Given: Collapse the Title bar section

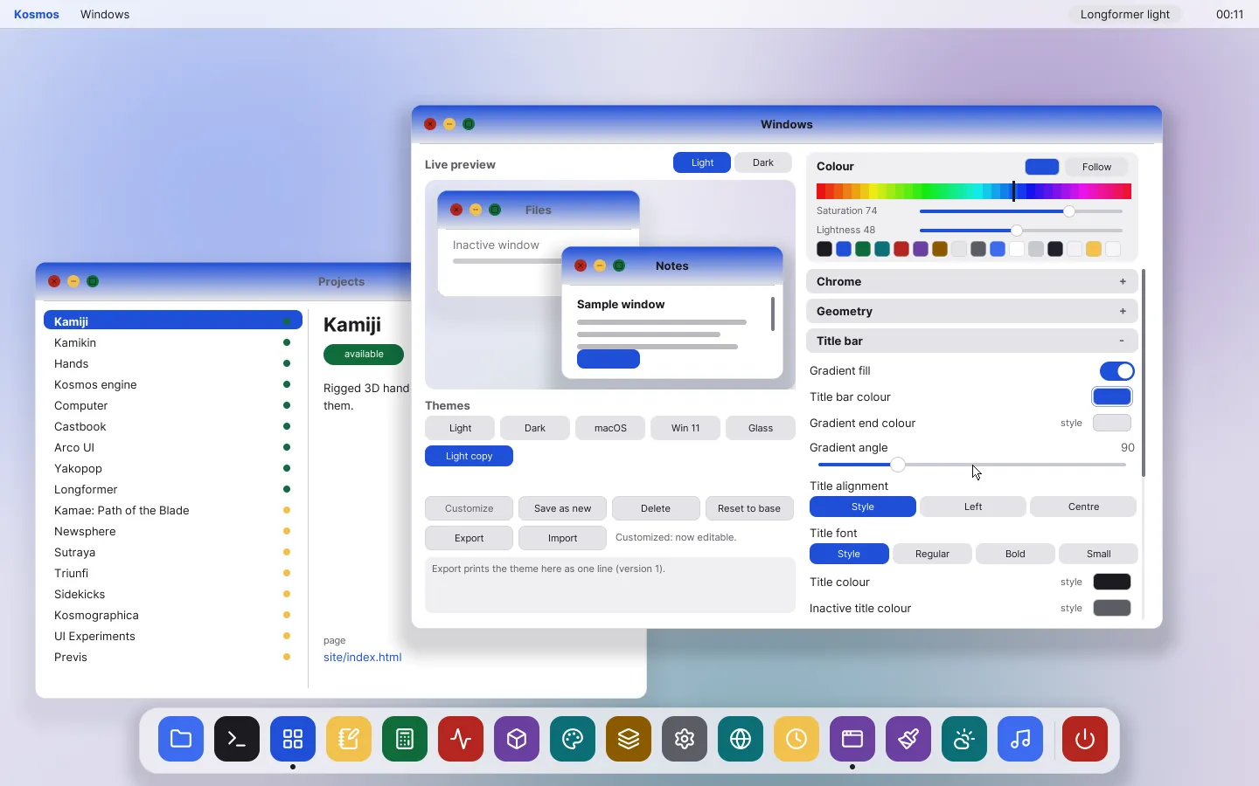Looking at the screenshot, I should coord(972,341).
